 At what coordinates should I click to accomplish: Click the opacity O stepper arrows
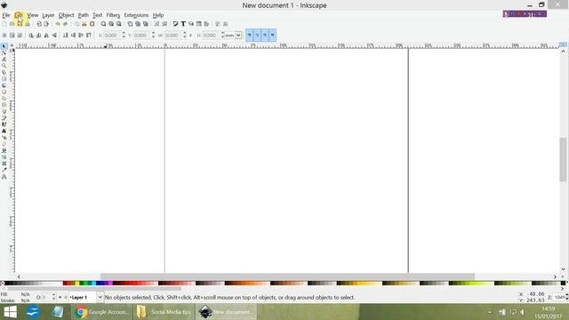[53, 298]
